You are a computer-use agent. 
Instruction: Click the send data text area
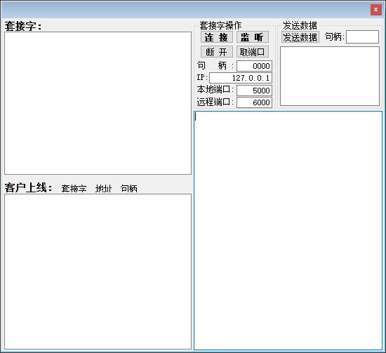[330, 76]
